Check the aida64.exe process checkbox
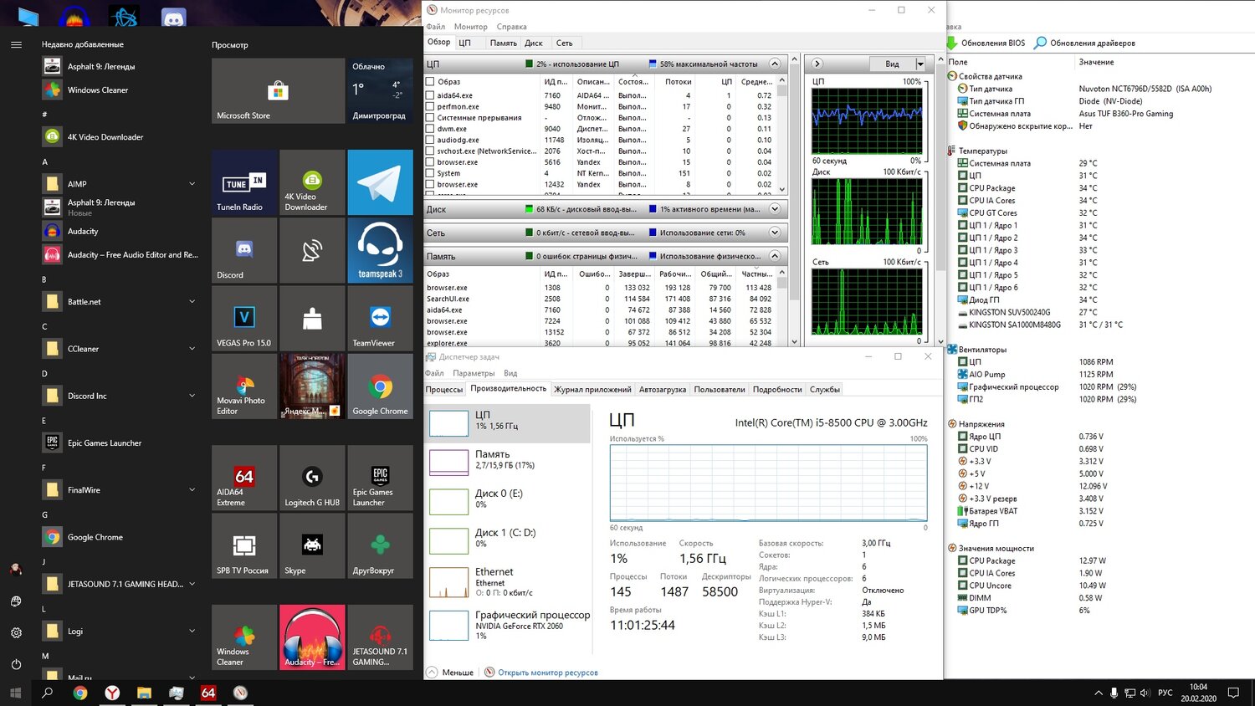Viewport: 1255px width, 706px height. click(430, 95)
